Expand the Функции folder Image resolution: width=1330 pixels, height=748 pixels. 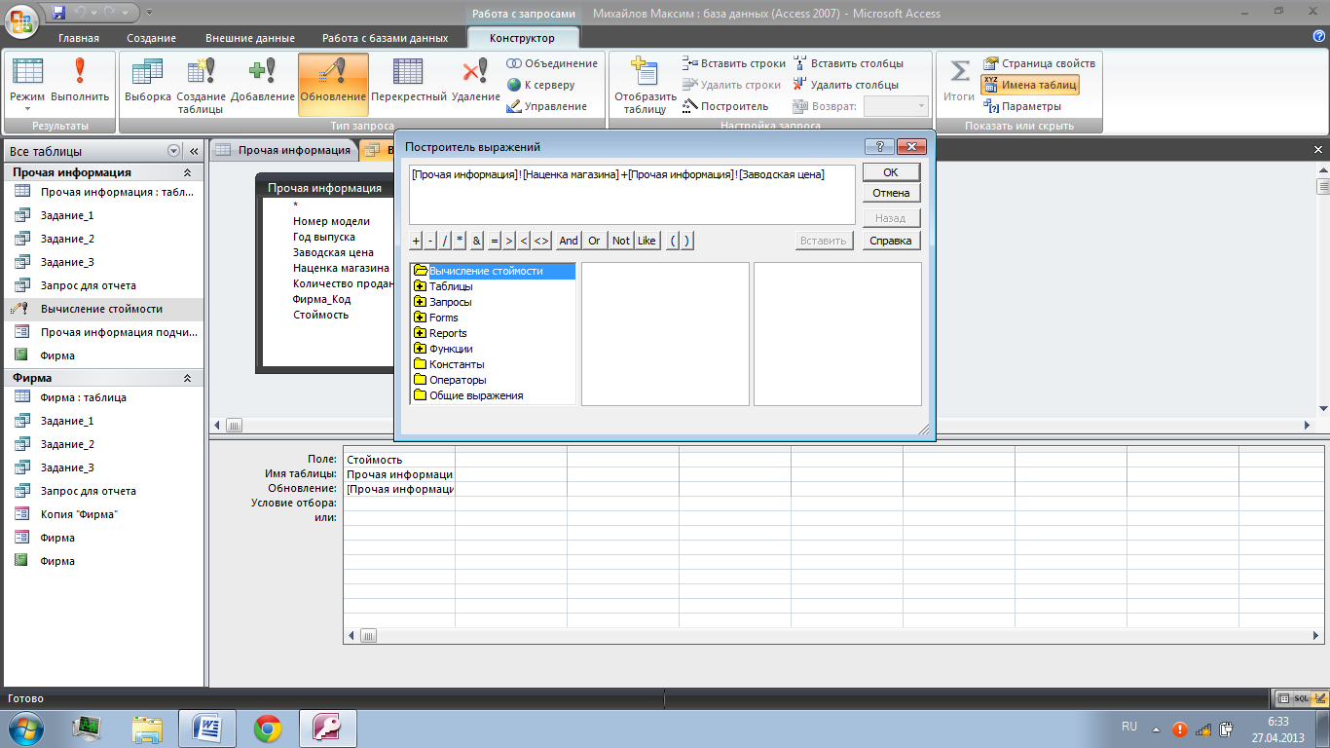[420, 349]
